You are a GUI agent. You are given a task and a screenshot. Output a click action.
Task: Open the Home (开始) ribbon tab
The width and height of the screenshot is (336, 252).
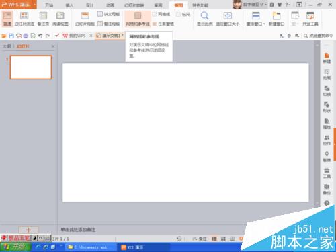(x=49, y=5)
